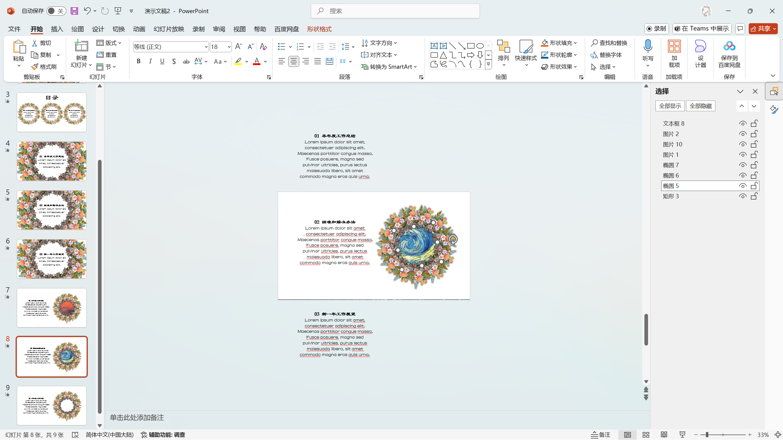Screen dimensions: 783x440
Task: Hide 椭圆 7 with eye icon
Action: (x=742, y=165)
